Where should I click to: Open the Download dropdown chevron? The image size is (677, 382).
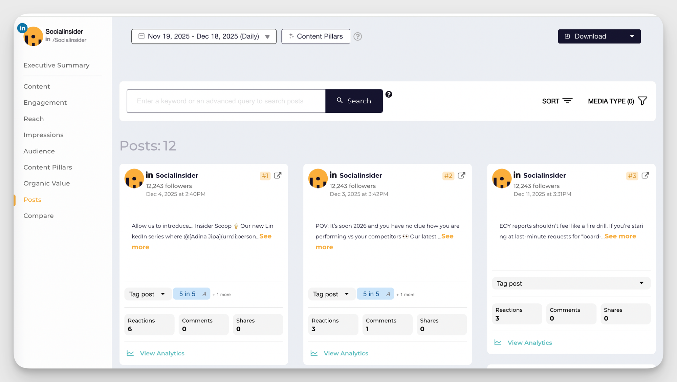(632, 36)
